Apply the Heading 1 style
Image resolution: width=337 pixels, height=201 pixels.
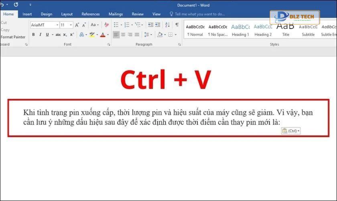[x=240, y=30]
